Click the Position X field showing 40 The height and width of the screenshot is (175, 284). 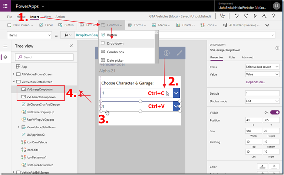coord(253,120)
